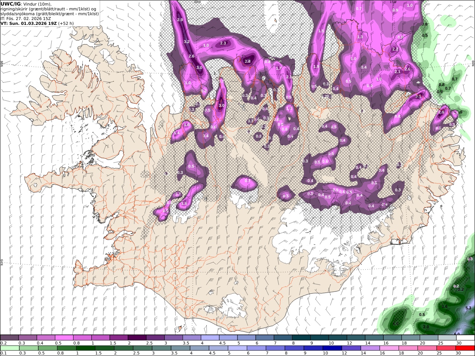Click the "(+52 h)" forecast offset text
475x356 pixels.
coord(66,23)
